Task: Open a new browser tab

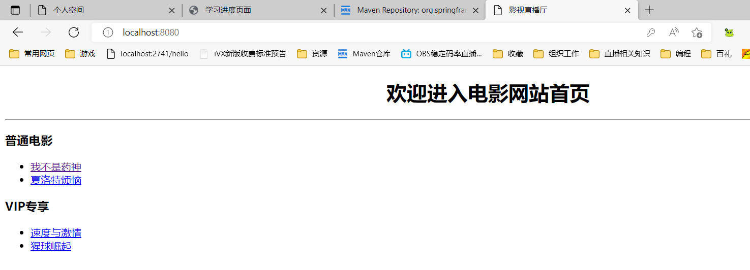Action: point(649,10)
